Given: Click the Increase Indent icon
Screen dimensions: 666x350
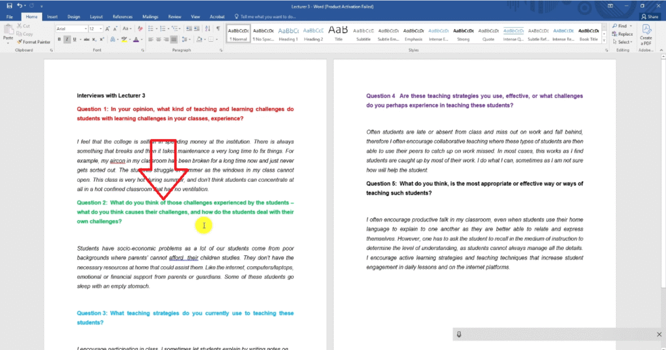Looking at the screenshot, I should point(197,29).
